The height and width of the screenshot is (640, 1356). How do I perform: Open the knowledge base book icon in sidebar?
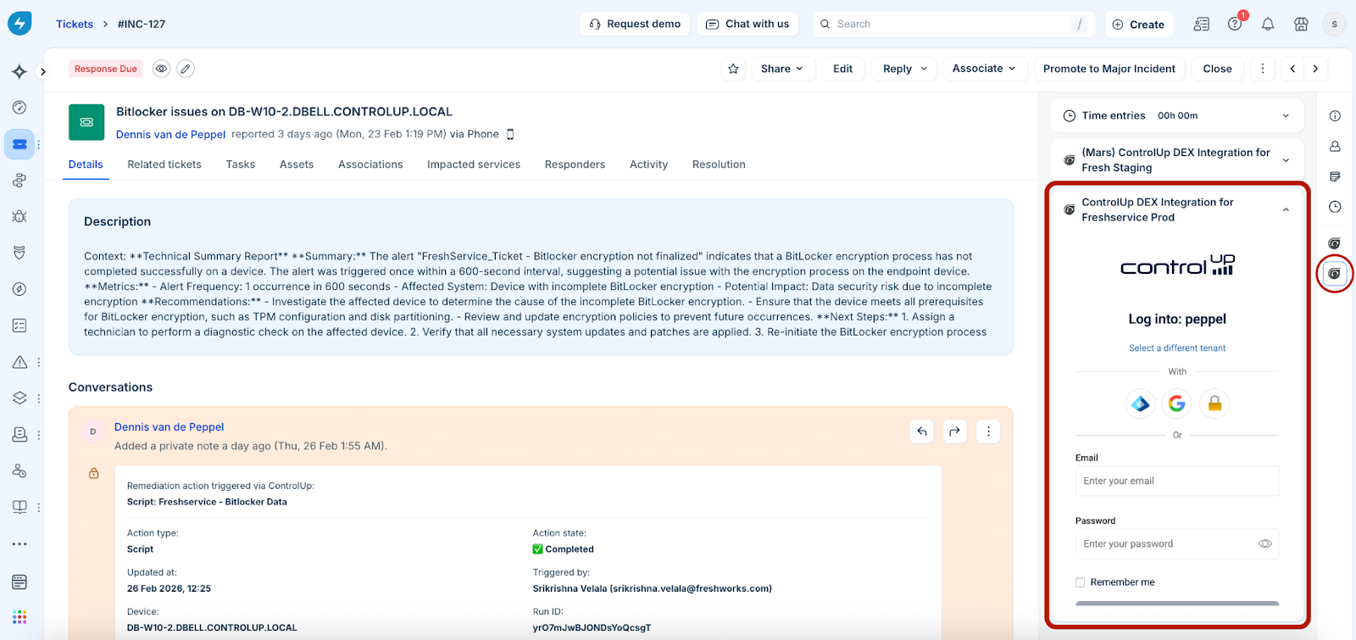point(19,507)
